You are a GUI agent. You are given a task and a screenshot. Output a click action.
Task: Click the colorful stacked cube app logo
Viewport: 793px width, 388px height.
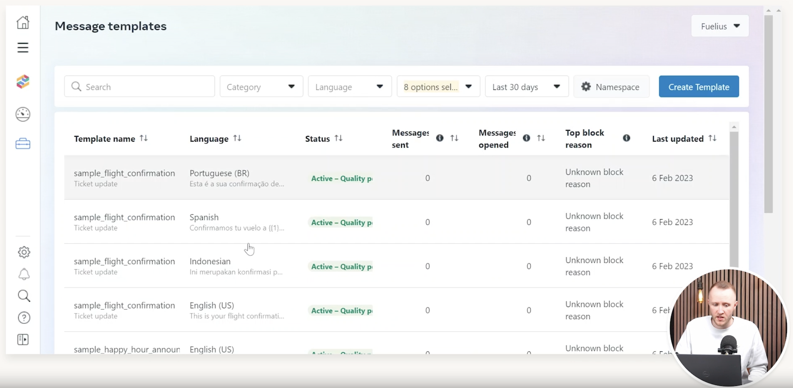[x=23, y=82]
